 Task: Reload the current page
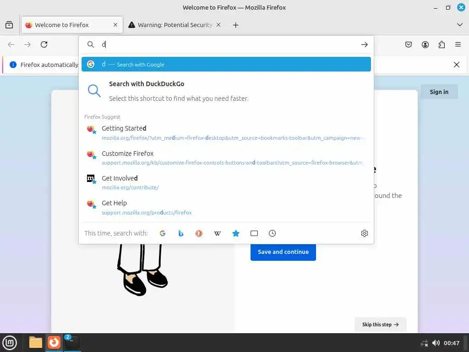click(x=44, y=44)
